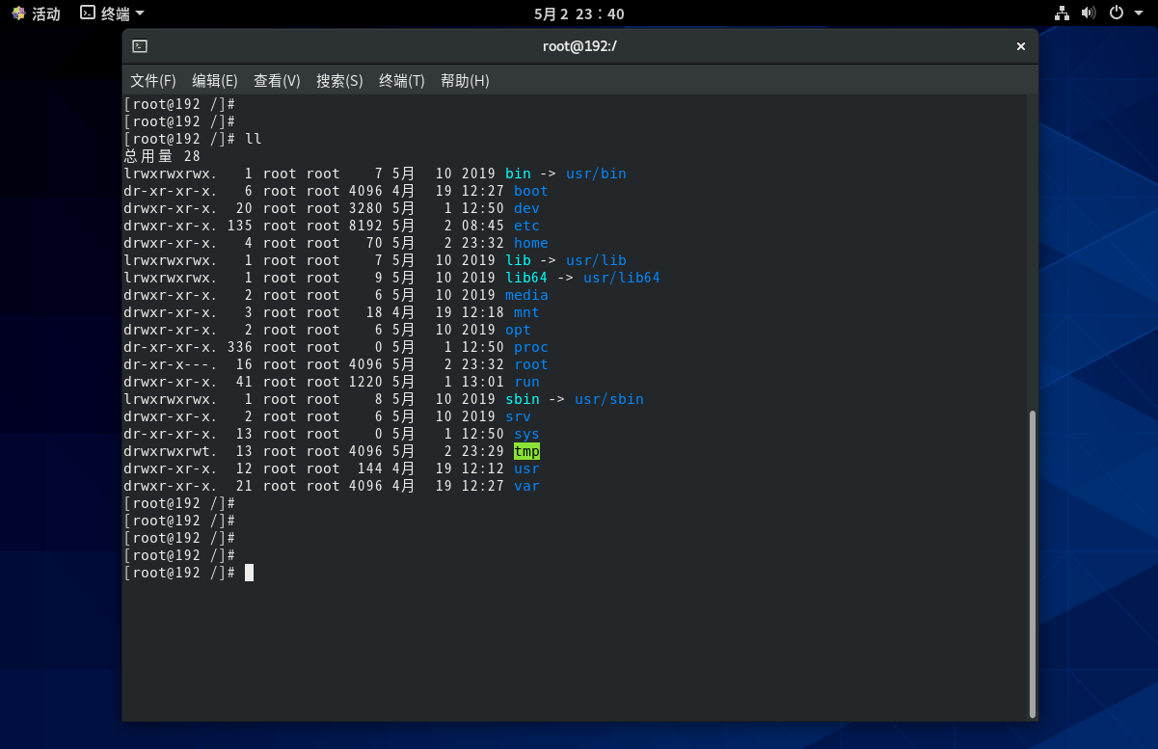Screen dimensions: 1158x749
Task: Open the 帮助(H) menu
Action: point(465,81)
